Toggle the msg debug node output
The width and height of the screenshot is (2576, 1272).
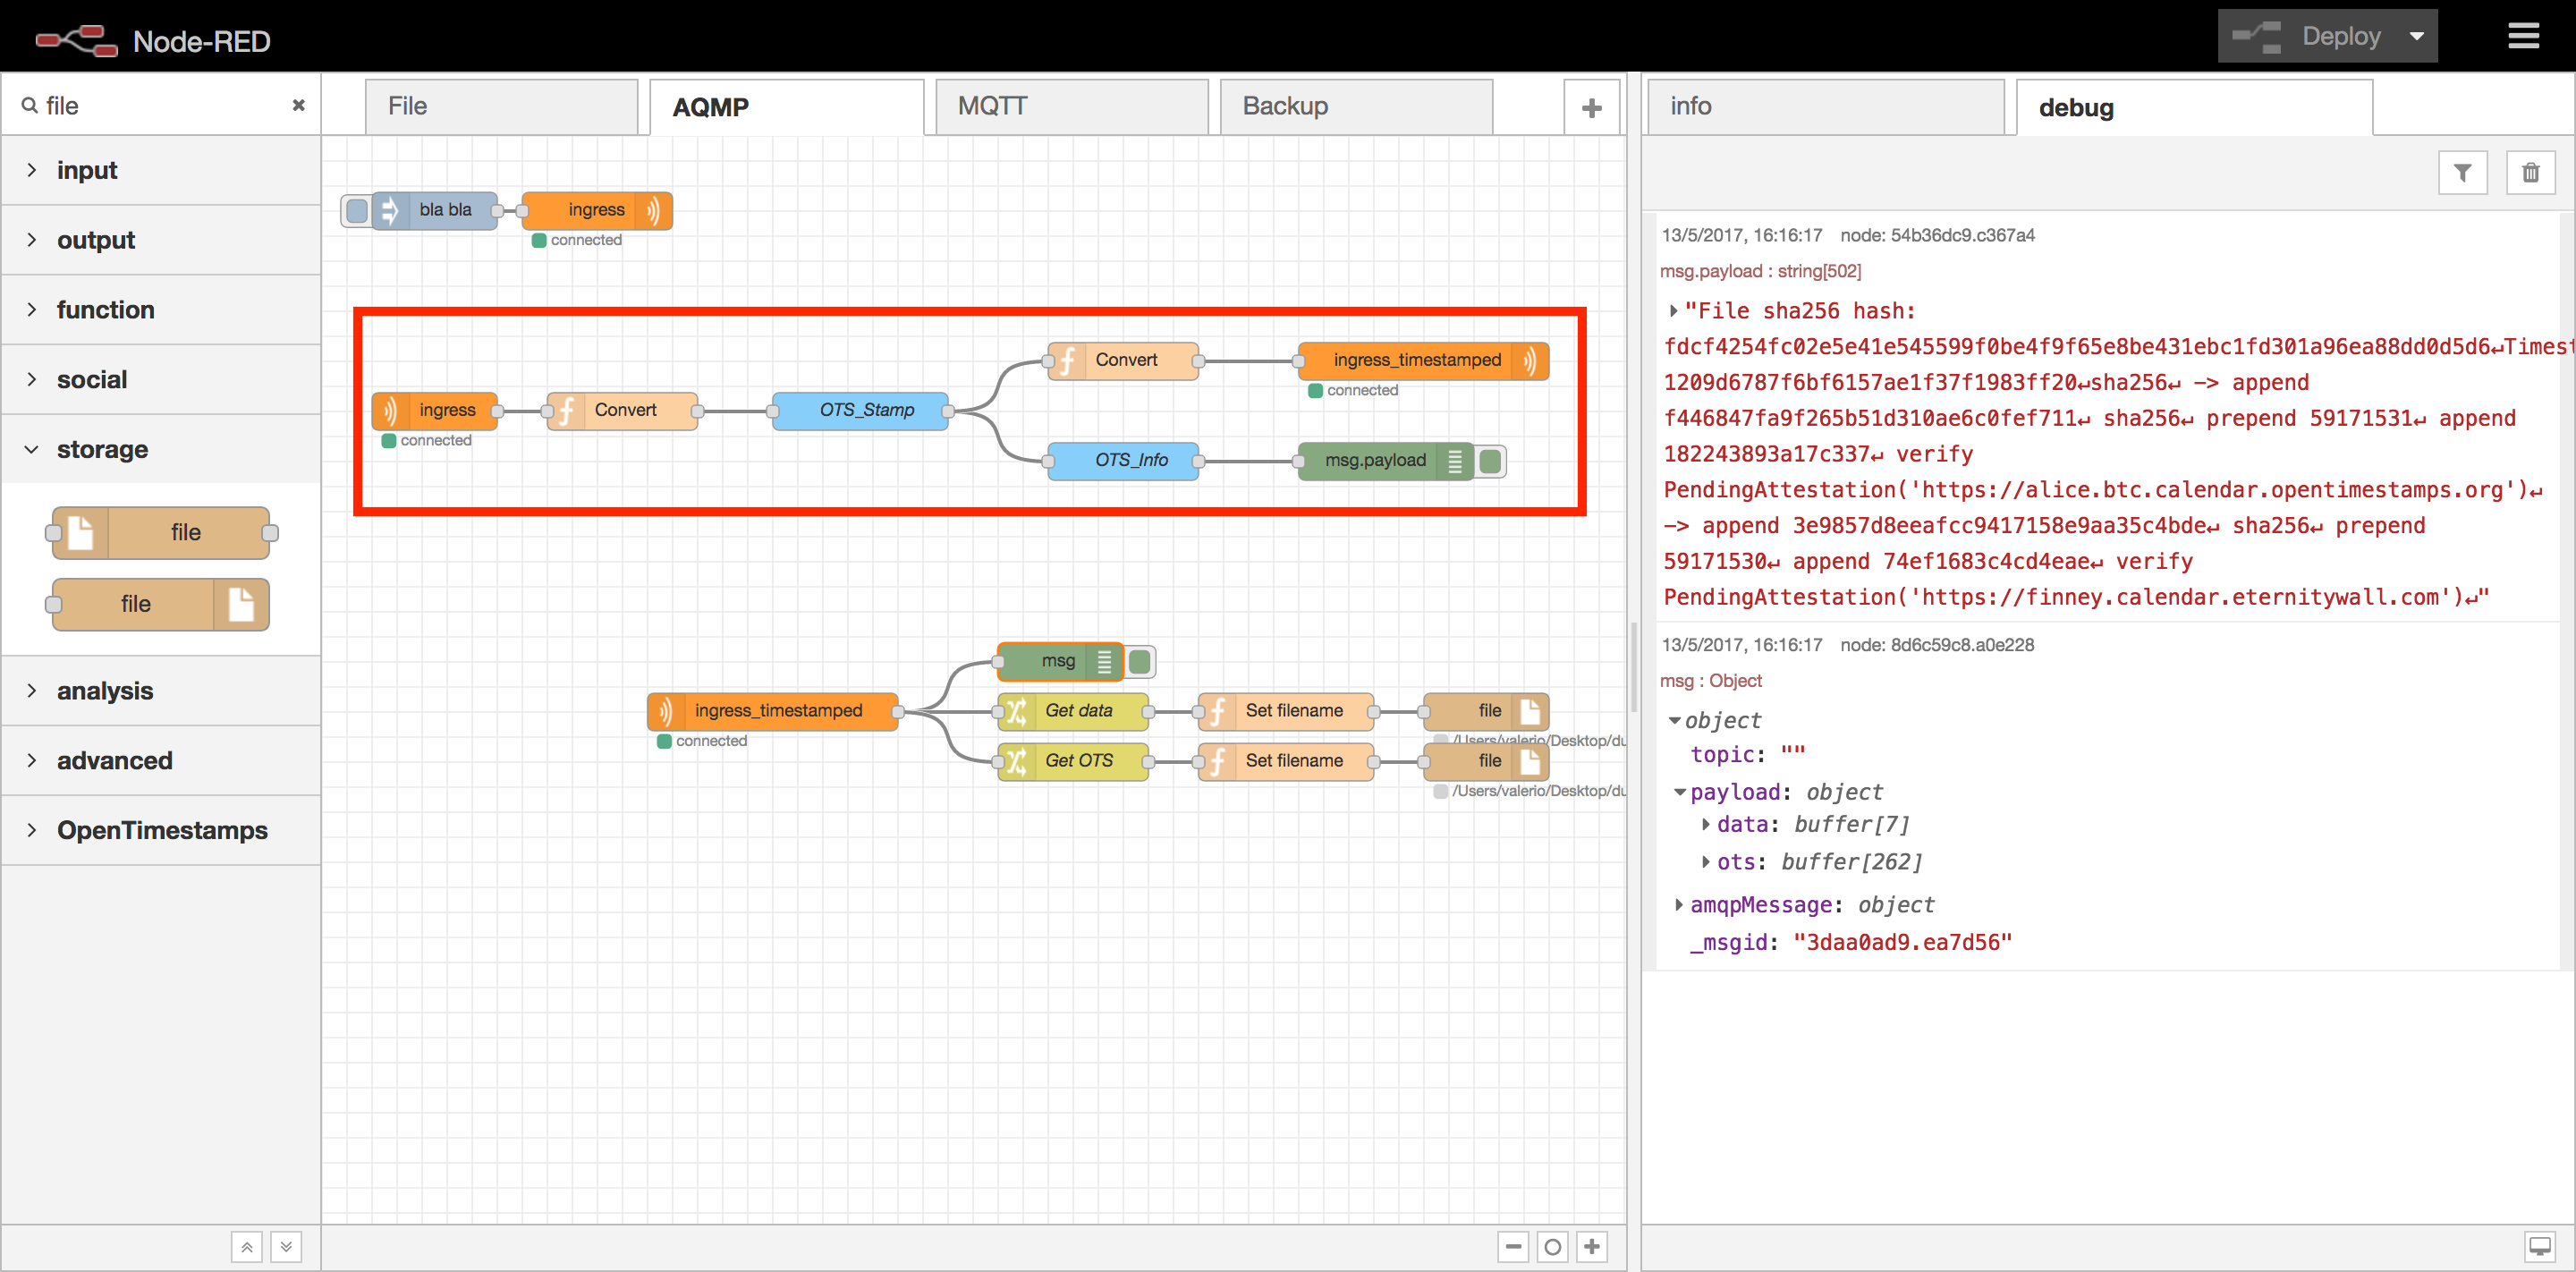click(1139, 661)
